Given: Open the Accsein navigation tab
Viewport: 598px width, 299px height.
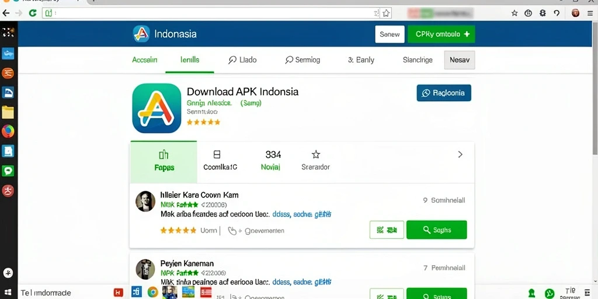Looking at the screenshot, I should point(145,60).
